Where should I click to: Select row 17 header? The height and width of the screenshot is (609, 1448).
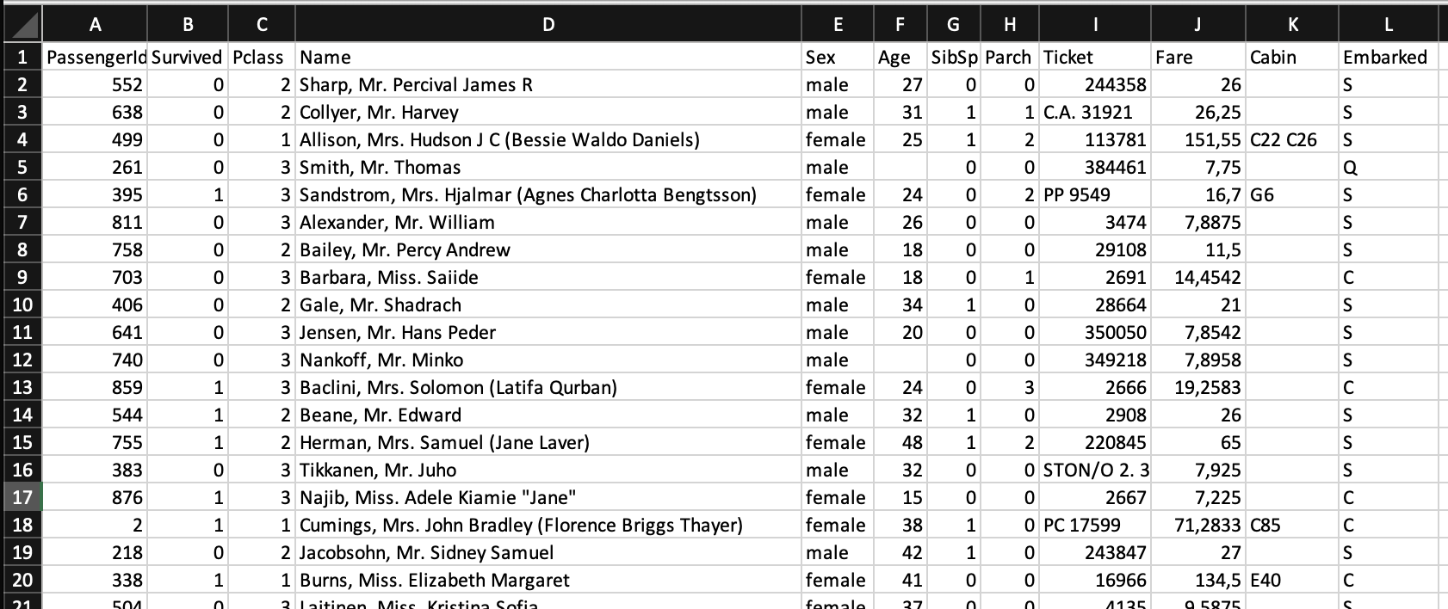click(22, 497)
